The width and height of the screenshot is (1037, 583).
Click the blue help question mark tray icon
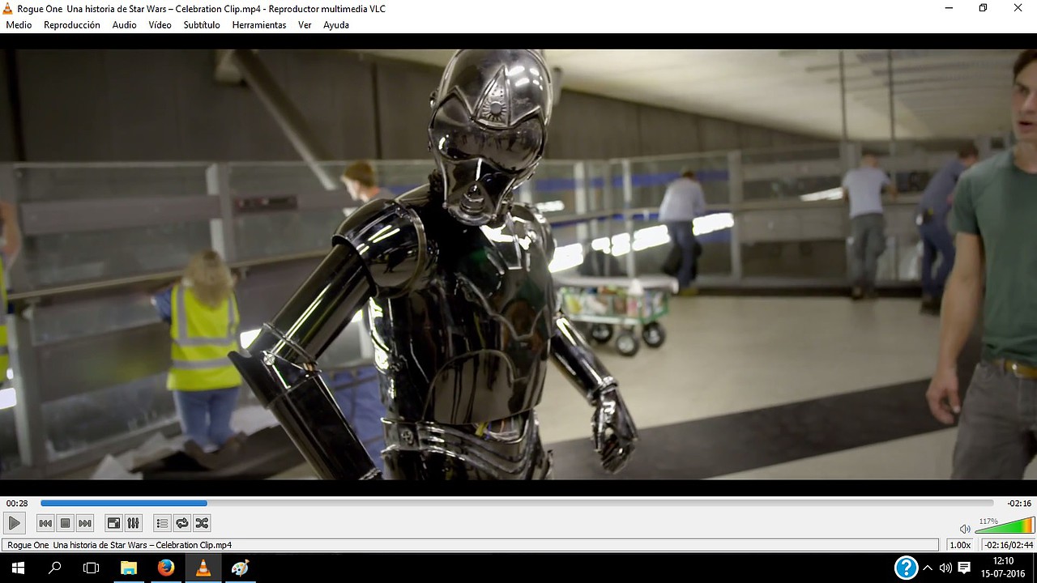pyautogui.click(x=906, y=568)
